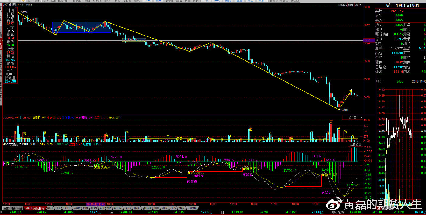Switch to the MTM indicator tab

point(165,208)
